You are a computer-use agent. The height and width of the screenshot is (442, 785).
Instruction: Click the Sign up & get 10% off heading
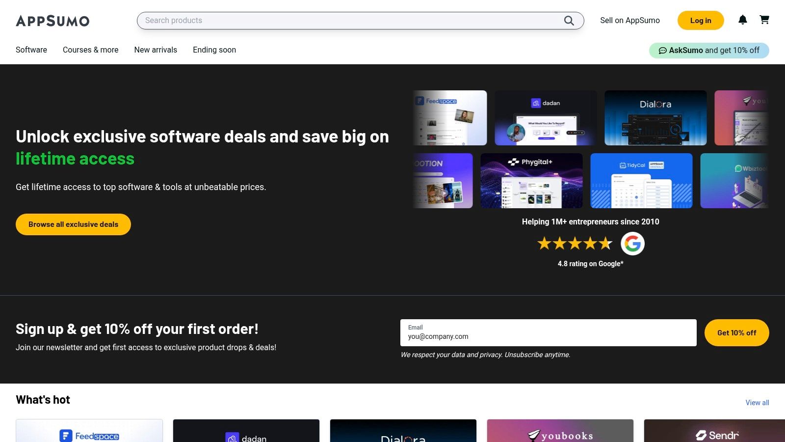(137, 329)
